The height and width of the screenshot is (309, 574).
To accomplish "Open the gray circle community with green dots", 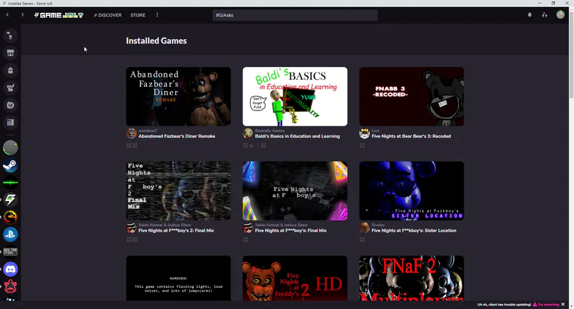I will pyautogui.click(x=10, y=147).
